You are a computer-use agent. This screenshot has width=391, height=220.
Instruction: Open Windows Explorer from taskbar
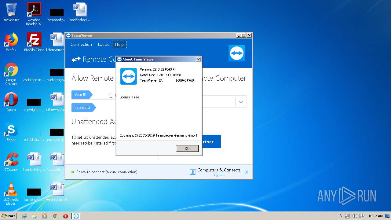(35, 216)
